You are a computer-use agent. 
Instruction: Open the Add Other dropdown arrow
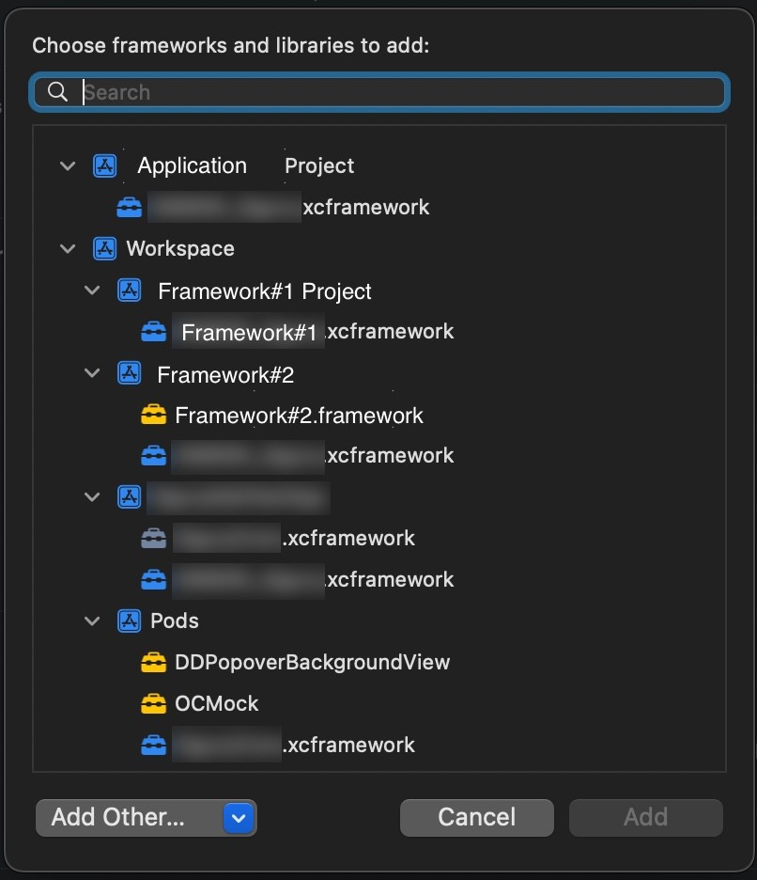coord(239,818)
